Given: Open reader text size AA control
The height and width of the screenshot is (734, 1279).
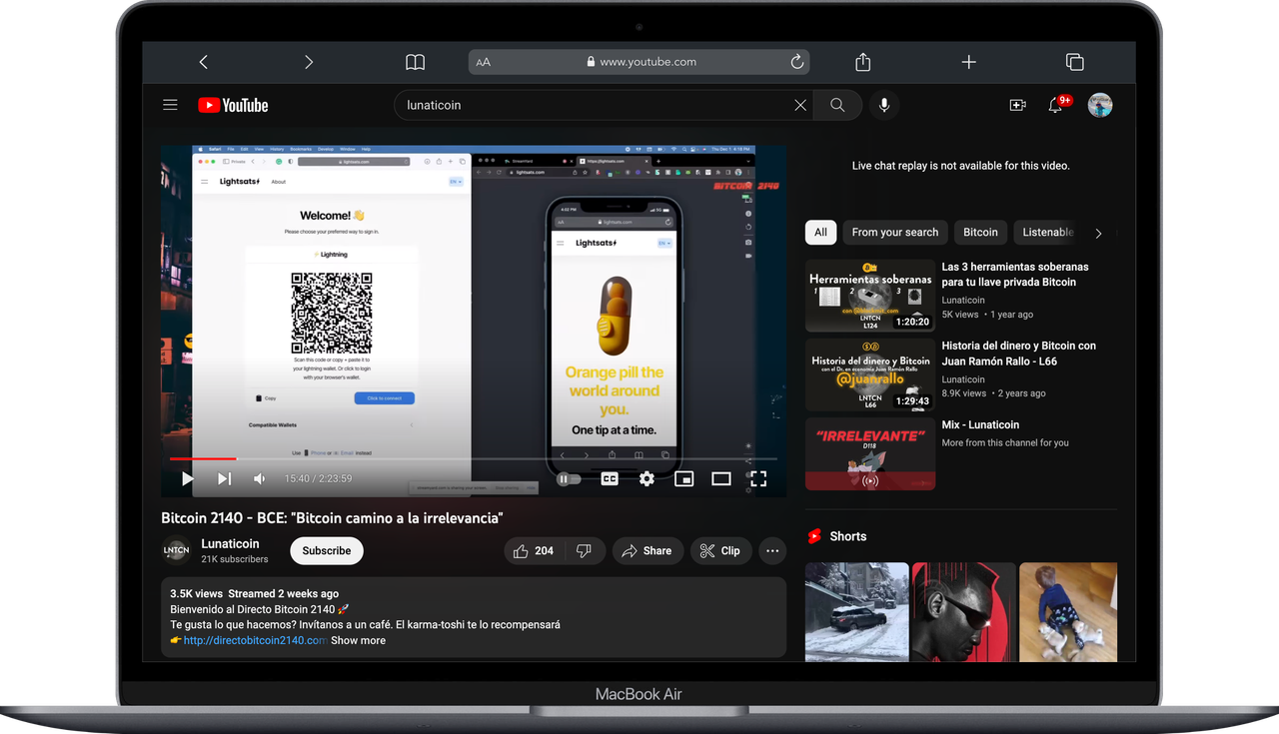Looking at the screenshot, I should pyautogui.click(x=484, y=62).
